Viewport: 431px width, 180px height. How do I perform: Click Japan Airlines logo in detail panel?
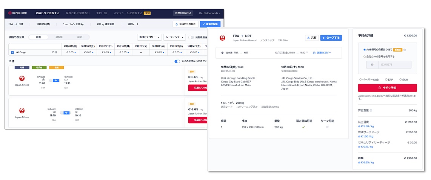(222, 38)
